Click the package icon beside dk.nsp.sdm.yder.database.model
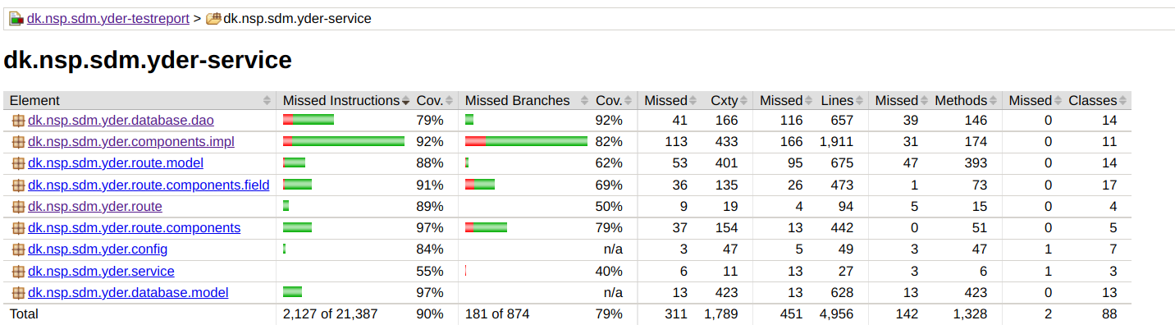 click(x=18, y=293)
